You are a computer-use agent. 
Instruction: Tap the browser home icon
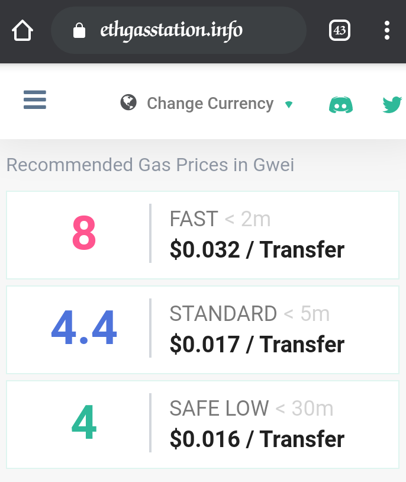pyautogui.click(x=22, y=30)
